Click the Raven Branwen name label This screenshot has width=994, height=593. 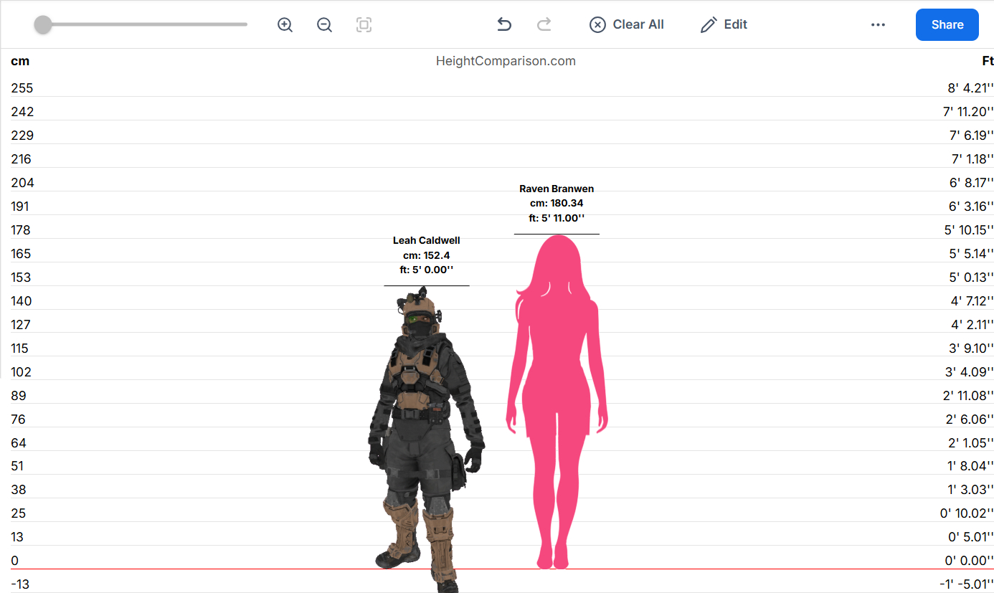(557, 189)
